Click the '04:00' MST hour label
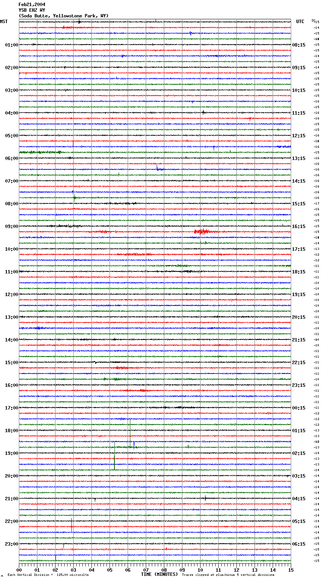This screenshot has width=321, height=580. 12,113
